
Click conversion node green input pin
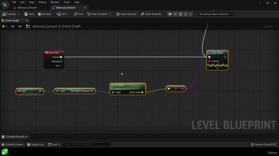pyautogui.click(x=169, y=88)
